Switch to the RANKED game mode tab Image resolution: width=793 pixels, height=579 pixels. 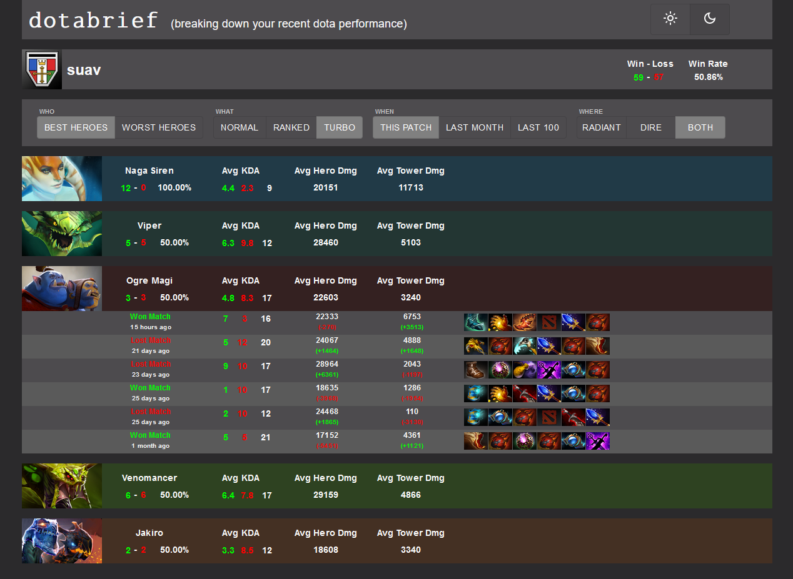[291, 127]
